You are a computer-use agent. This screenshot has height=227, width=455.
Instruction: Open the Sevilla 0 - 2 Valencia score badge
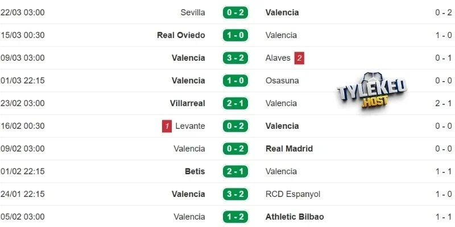pyautogui.click(x=235, y=12)
